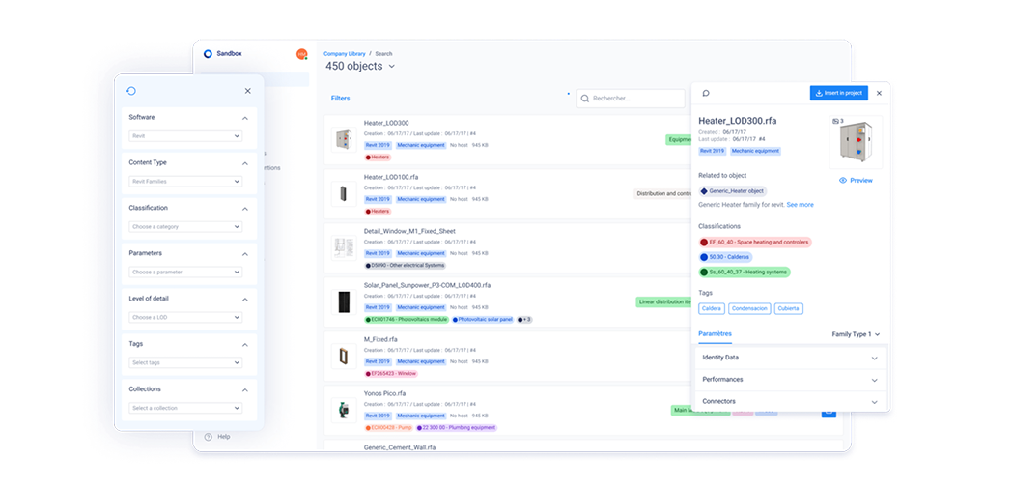Screen dimensions: 1012x488
Task: Click the Insert in project button
Action: coord(838,94)
